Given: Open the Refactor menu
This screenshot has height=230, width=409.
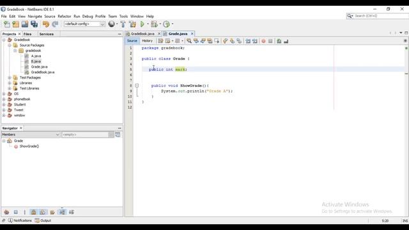Looking at the screenshot, I should (x=64, y=16).
